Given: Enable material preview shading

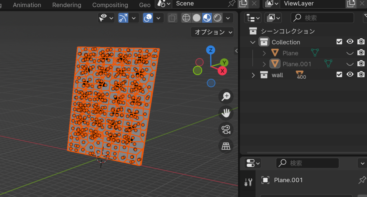Looking at the screenshot, I should click(x=207, y=18).
